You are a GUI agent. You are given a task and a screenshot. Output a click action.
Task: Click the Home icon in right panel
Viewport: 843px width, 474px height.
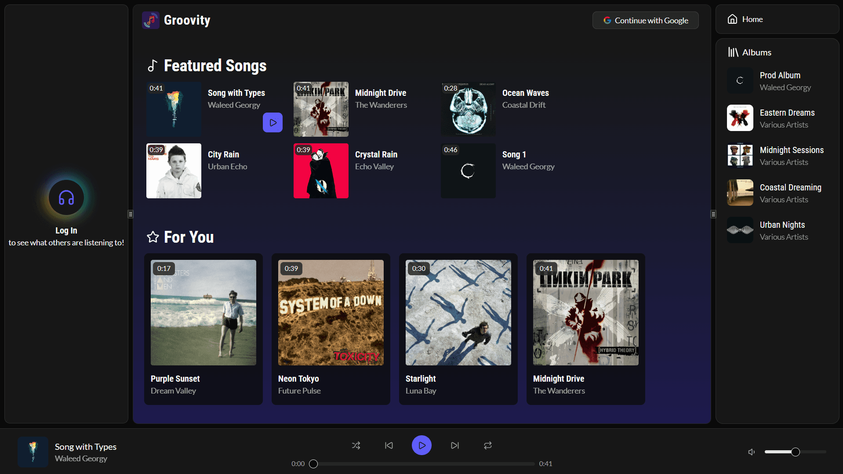(x=732, y=19)
